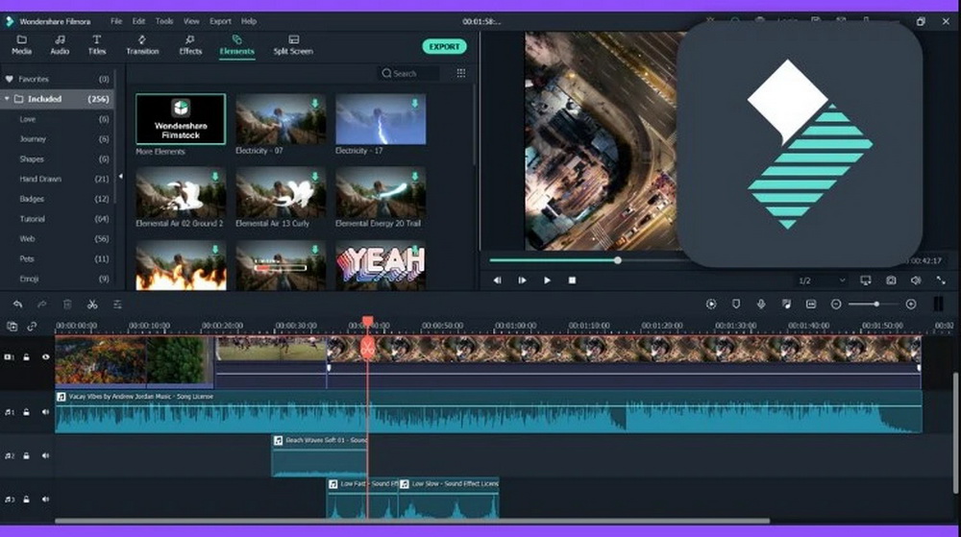
Task: Add a marker with the shield icon
Action: click(x=736, y=305)
